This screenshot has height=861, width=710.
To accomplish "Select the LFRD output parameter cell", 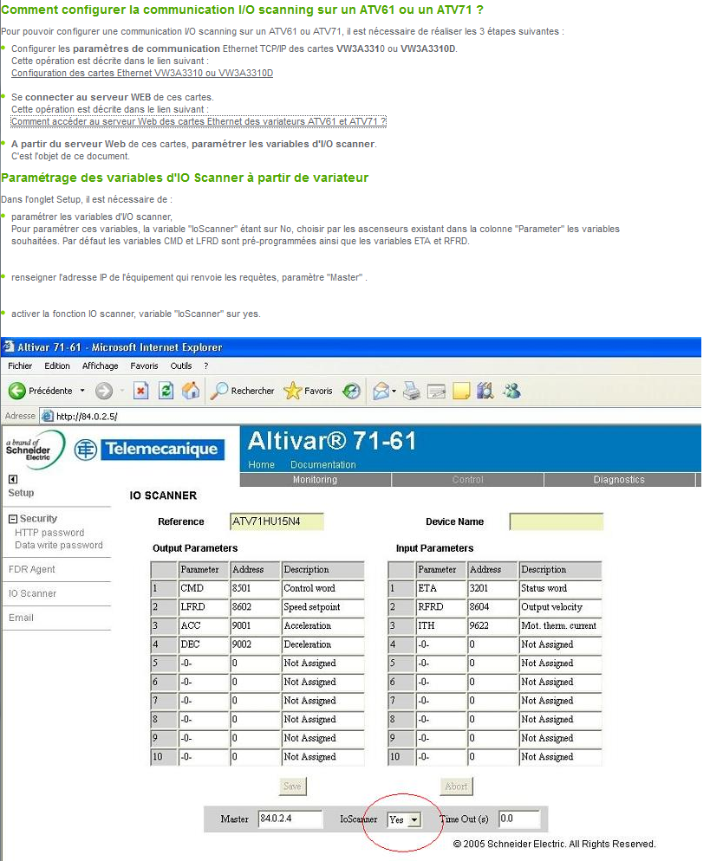I will (204, 607).
